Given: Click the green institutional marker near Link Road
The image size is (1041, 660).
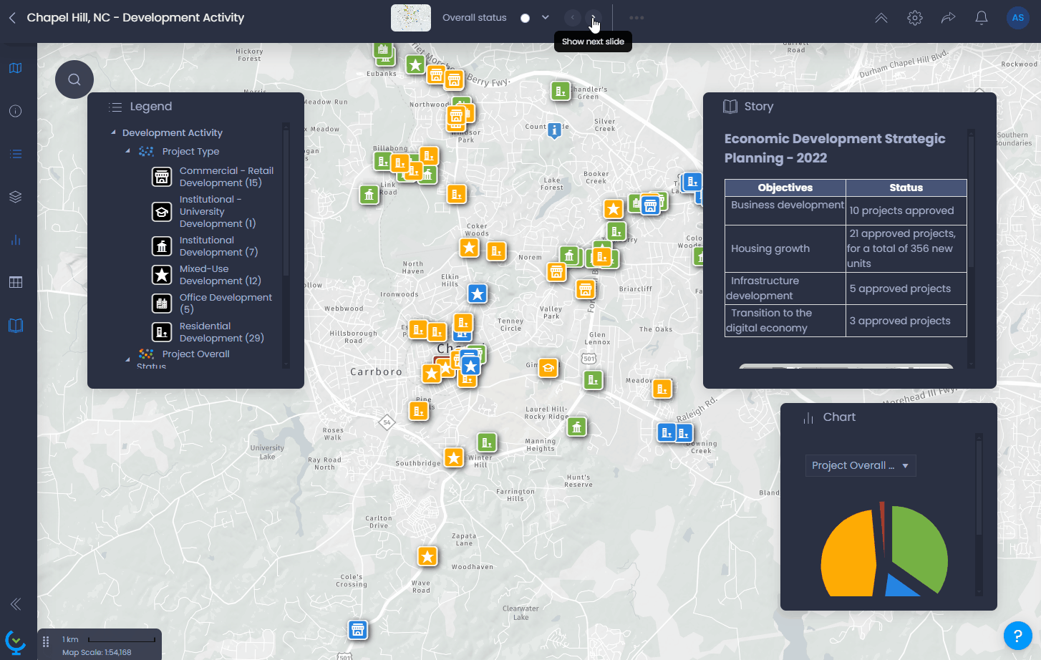Looking at the screenshot, I should tap(369, 194).
